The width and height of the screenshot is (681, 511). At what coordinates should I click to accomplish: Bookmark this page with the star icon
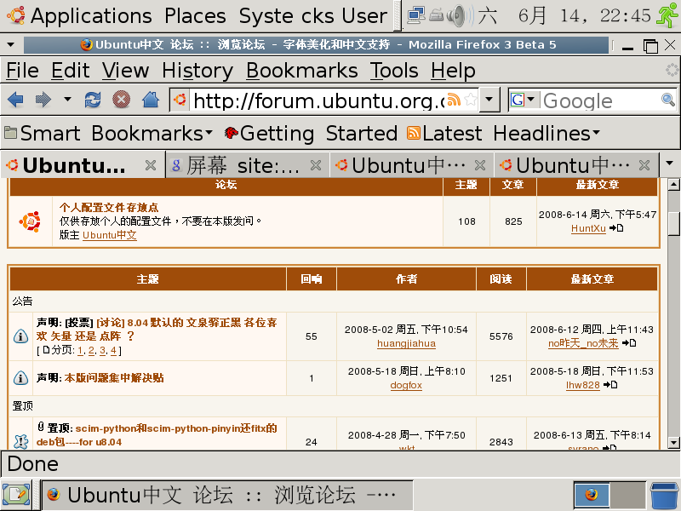point(471,100)
